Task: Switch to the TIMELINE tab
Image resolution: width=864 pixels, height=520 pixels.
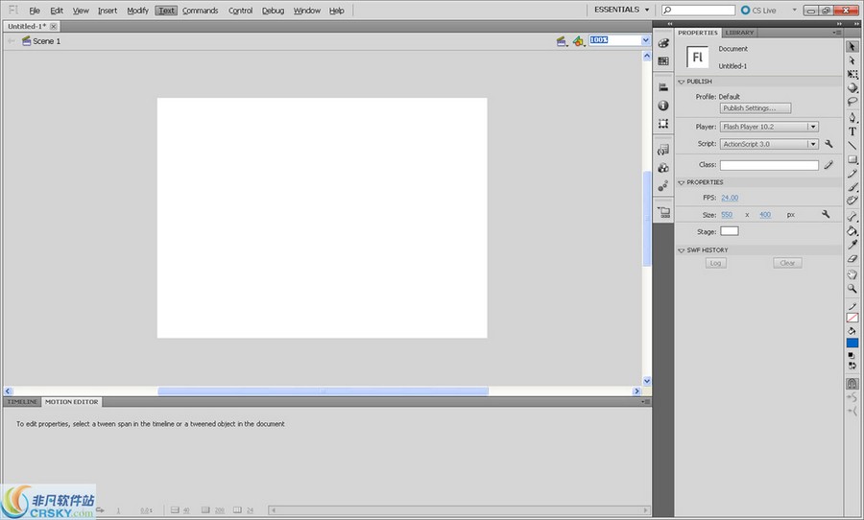Action: [x=22, y=402]
